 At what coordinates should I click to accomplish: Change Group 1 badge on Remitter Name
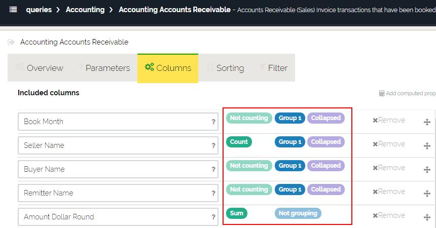[x=290, y=189]
